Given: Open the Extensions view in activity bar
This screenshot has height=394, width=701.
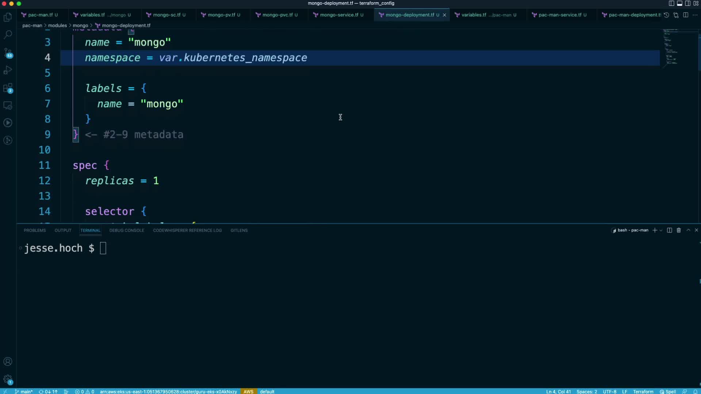Looking at the screenshot, I should (x=8, y=88).
